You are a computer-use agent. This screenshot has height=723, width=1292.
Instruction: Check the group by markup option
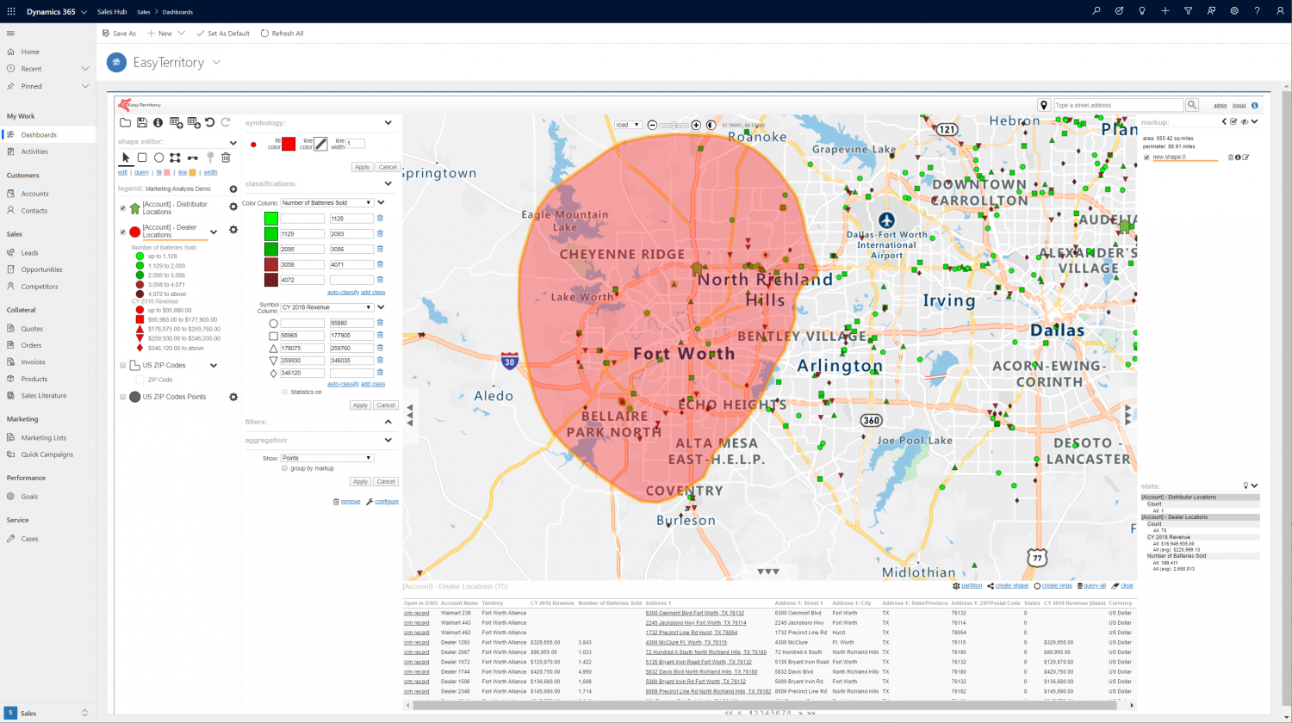[284, 467]
